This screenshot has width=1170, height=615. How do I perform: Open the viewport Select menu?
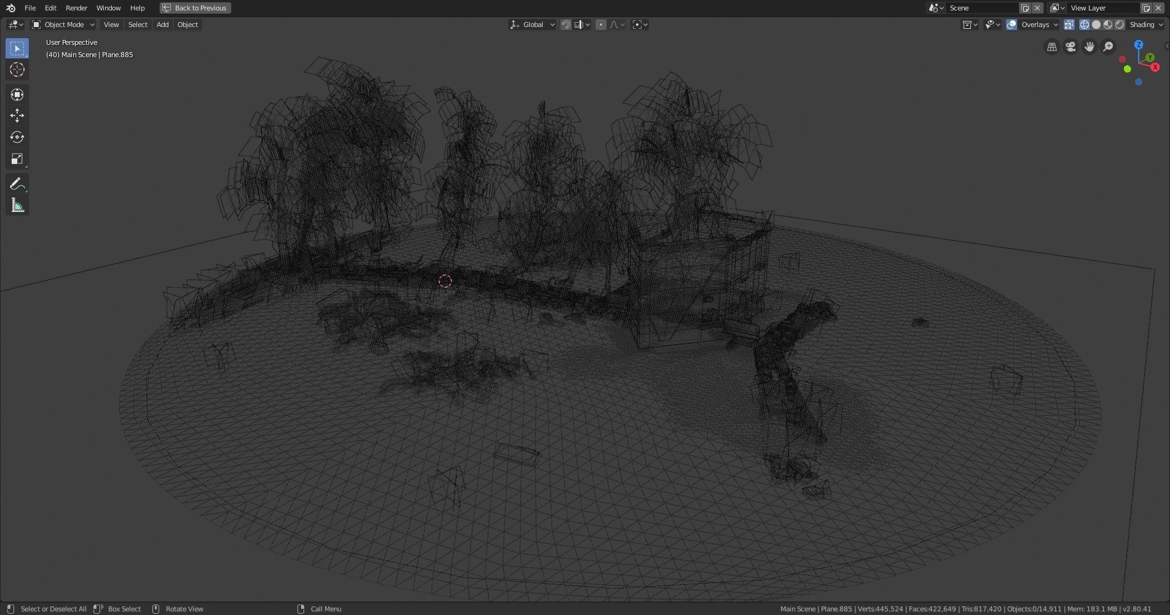pos(138,25)
